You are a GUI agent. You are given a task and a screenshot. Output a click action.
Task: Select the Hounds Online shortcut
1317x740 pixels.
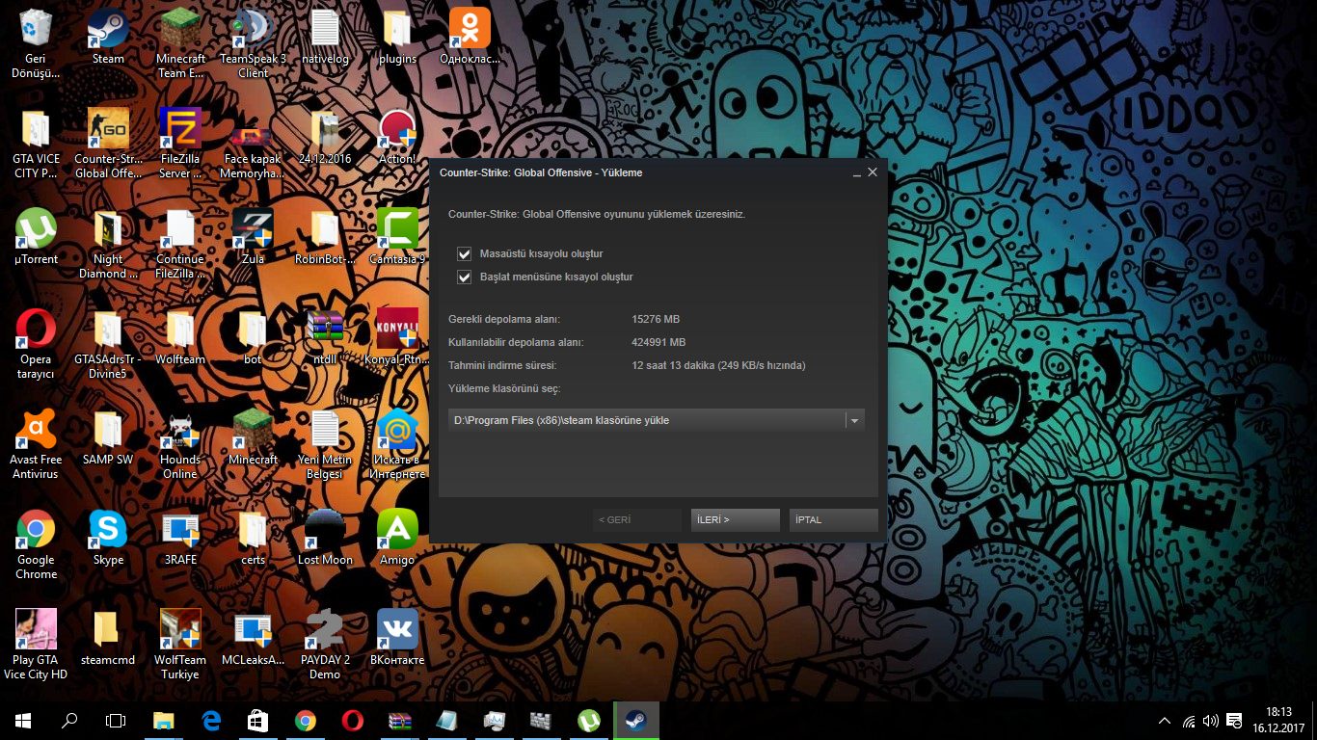pos(180,444)
